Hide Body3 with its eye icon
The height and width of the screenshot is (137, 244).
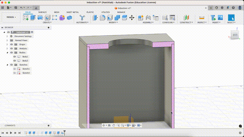15,61
